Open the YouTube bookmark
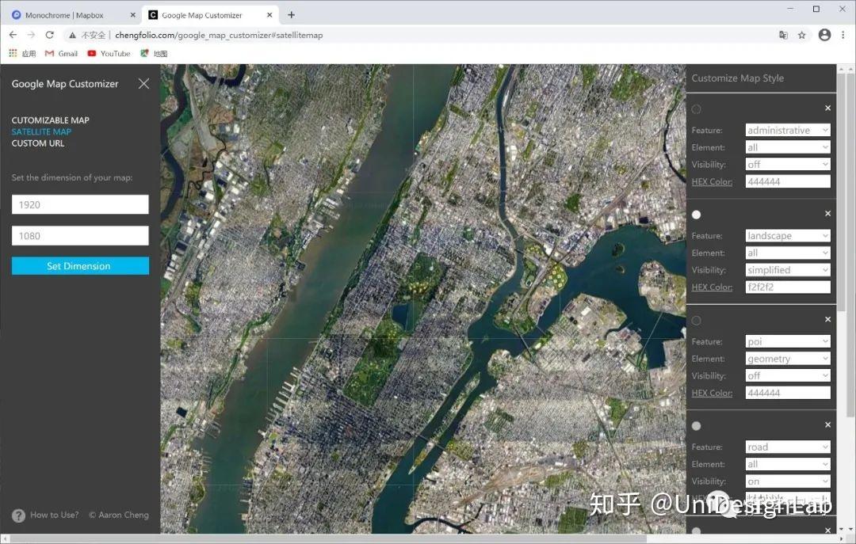 point(109,54)
